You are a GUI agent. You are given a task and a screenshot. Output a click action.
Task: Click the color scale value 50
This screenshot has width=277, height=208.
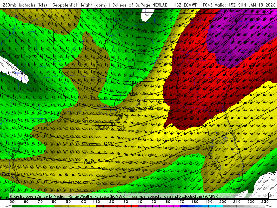click(x=12, y=202)
